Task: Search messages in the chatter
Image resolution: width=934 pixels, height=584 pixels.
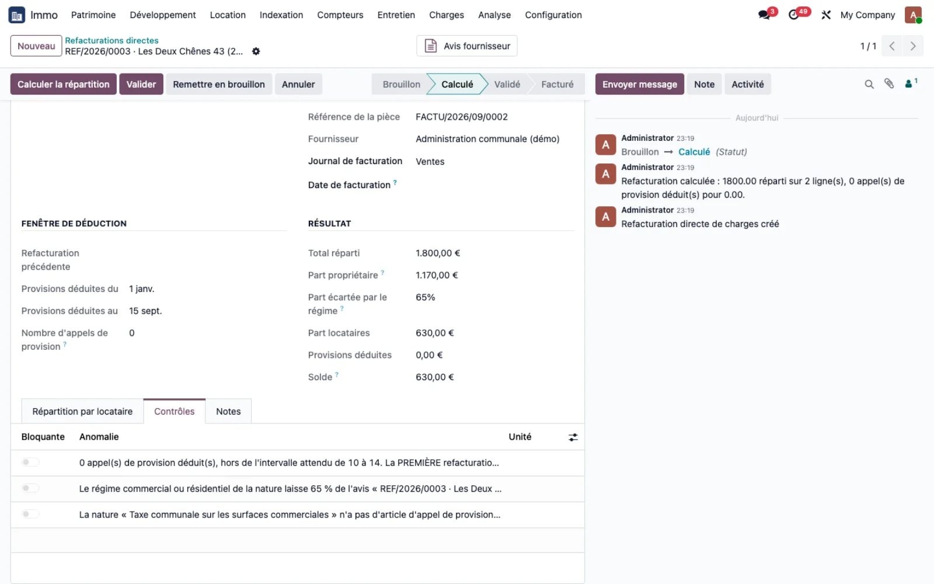Action: click(x=869, y=84)
